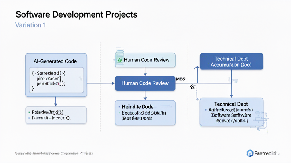Click the down arrow below AI-Generated Code box

[x=55, y=102]
